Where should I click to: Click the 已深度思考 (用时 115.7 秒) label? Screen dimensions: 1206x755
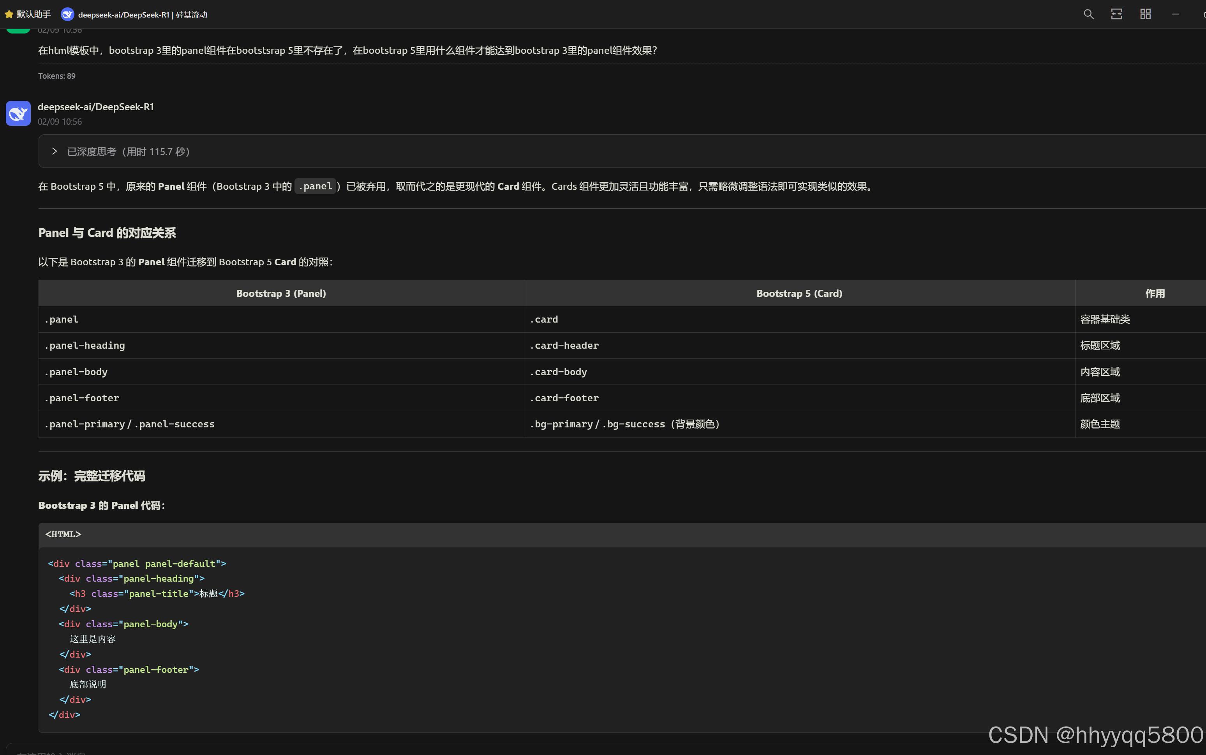click(128, 152)
